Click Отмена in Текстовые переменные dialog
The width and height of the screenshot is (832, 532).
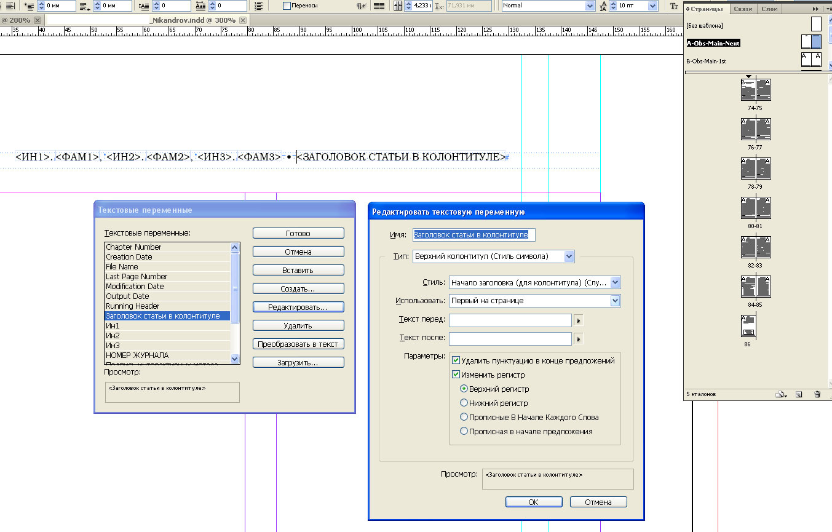point(298,252)
